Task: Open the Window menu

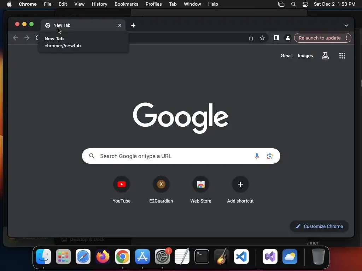Action: 192,4
